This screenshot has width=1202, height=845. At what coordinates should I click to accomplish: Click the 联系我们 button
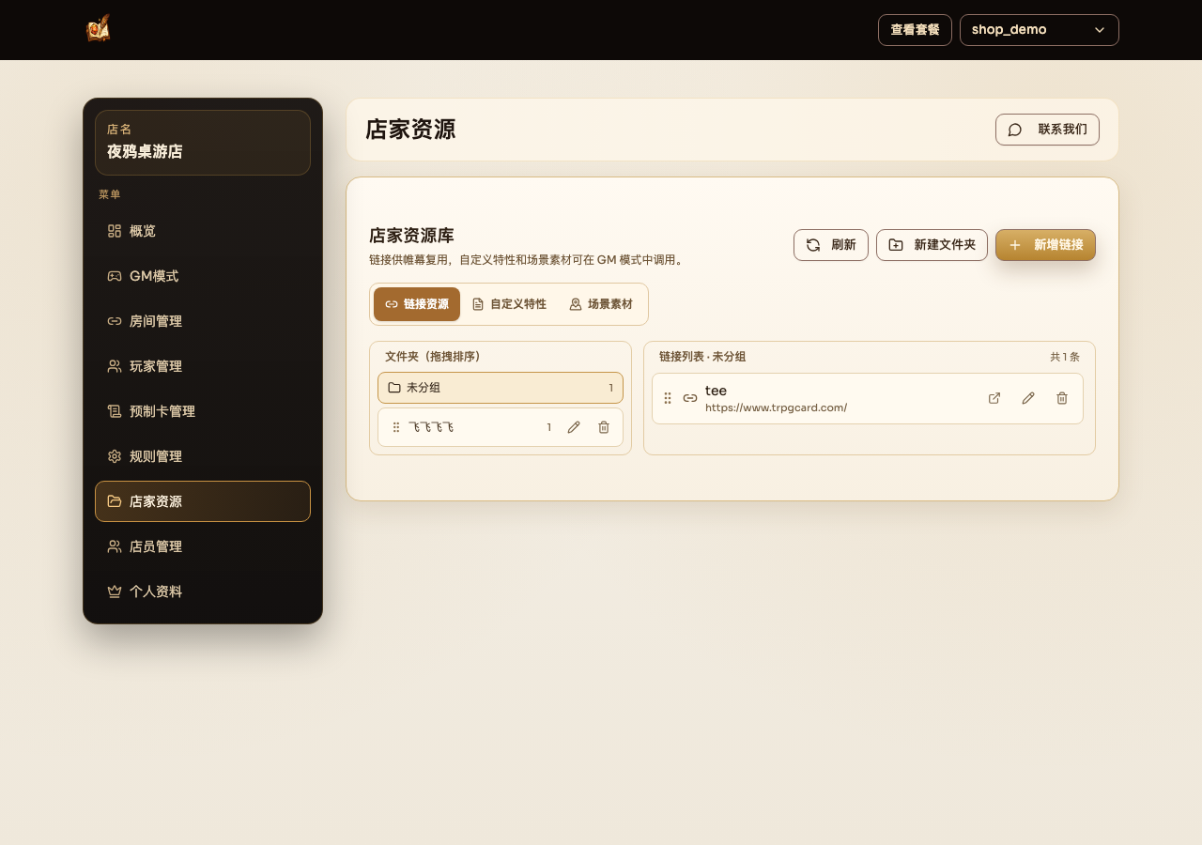[1047, 130]
